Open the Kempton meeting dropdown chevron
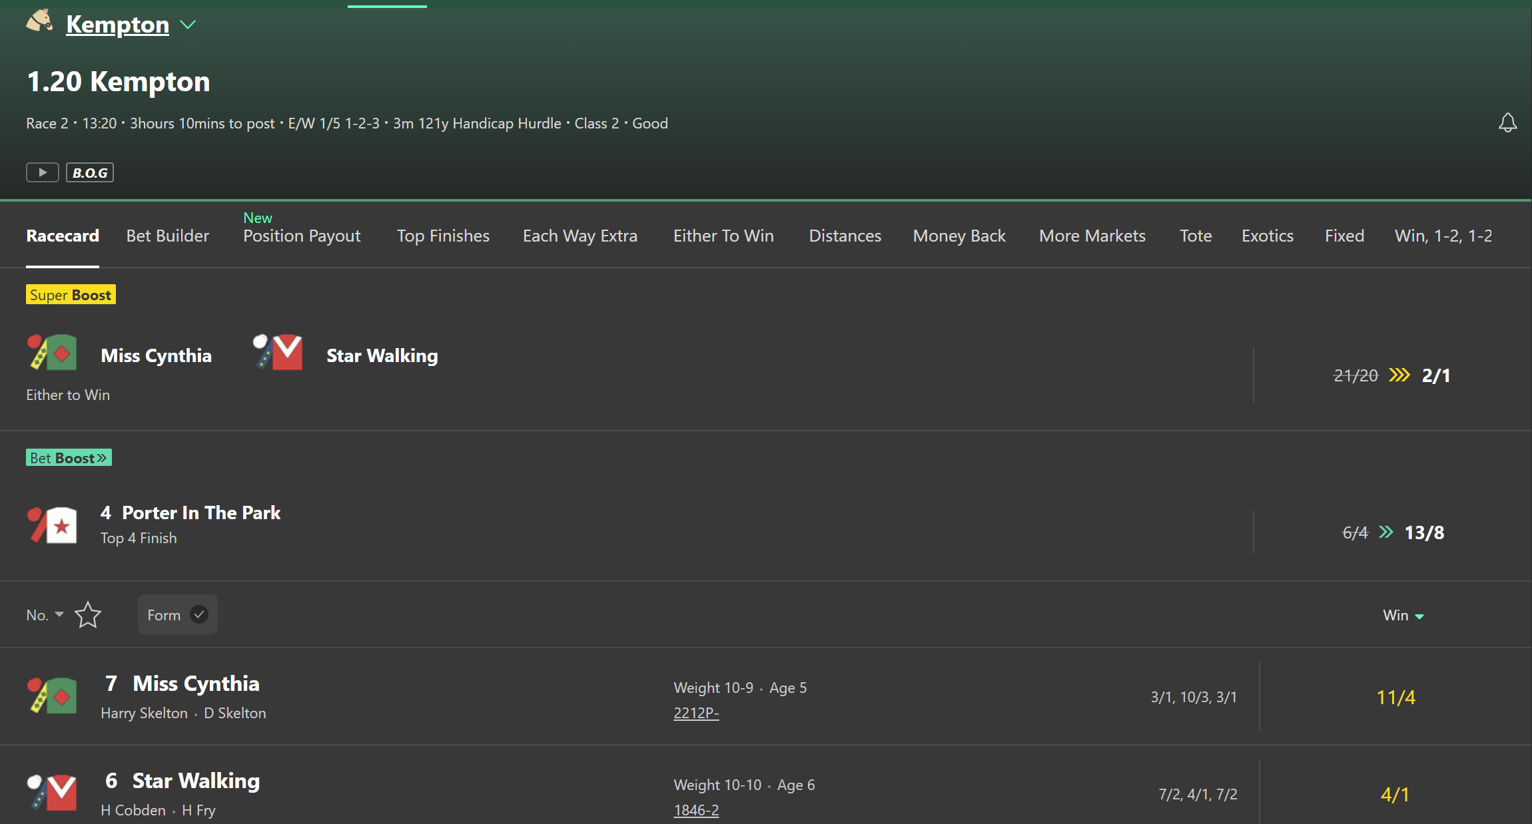Viewport: 1532px width, 824px height. 189,25
